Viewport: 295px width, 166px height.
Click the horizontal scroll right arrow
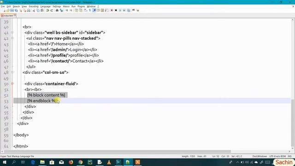pos(289,151)
